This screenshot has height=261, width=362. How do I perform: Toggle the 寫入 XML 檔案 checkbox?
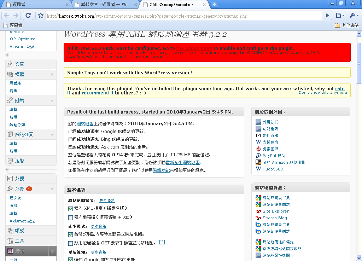click(x=71, y=209)
